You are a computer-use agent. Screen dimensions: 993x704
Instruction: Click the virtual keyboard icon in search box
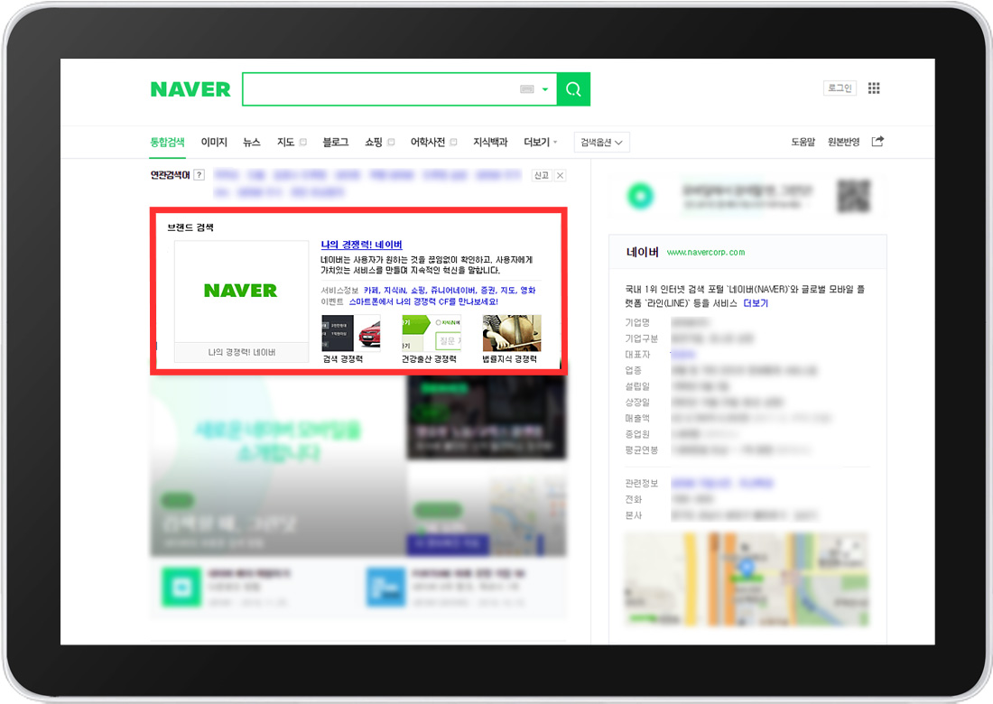527,89
